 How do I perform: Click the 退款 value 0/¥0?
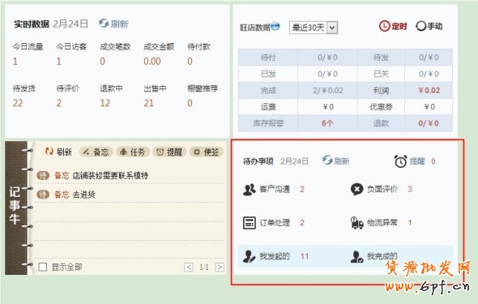point(429,123)
